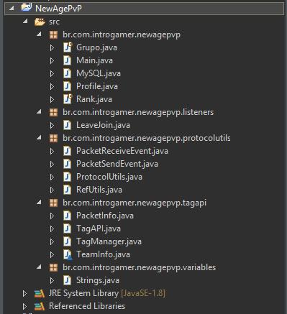The height and width of the screenshot is (314, 287).
Task: Collapse the NewAgePvP project tree
Action: tap(12, 9)
